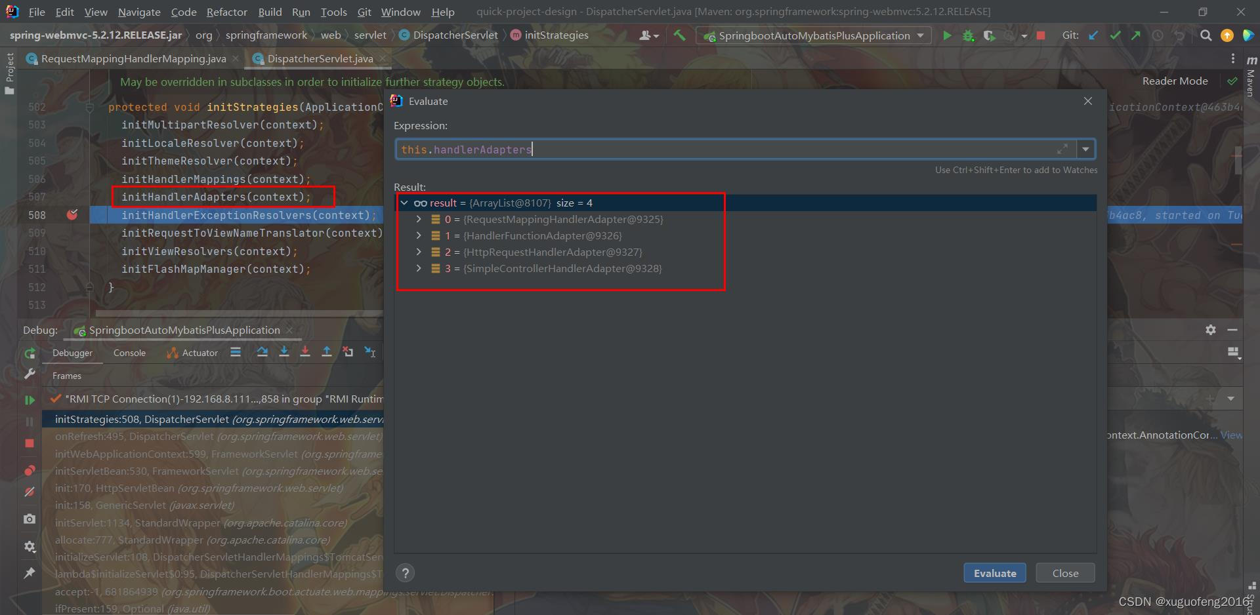Rerun debug session from debug panel
Viewport: 1260px width, 615px height.
[x=30, y=354]
